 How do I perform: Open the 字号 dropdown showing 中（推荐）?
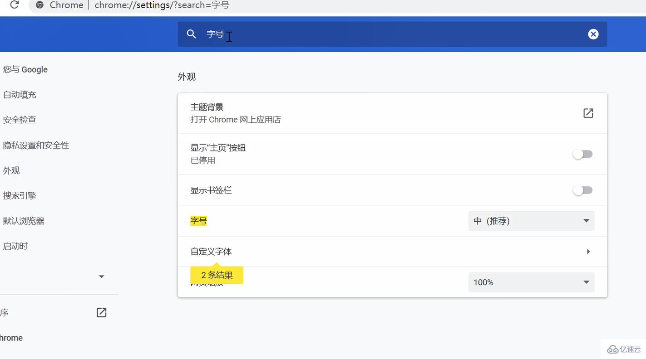pyautogui.click(x=531, y=221)
